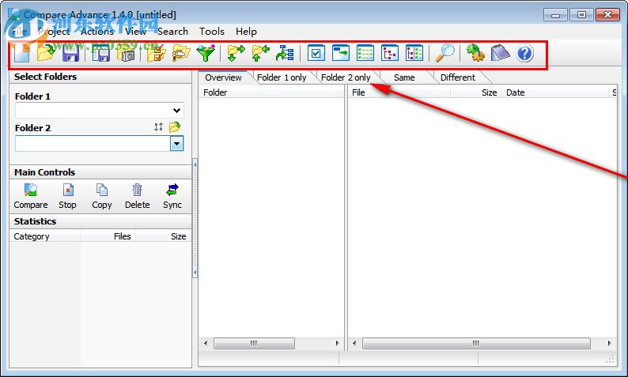This screenshot has height=377, width=628.
Task: Switch to the Overview tab
Action: click(x=224, y=77)
